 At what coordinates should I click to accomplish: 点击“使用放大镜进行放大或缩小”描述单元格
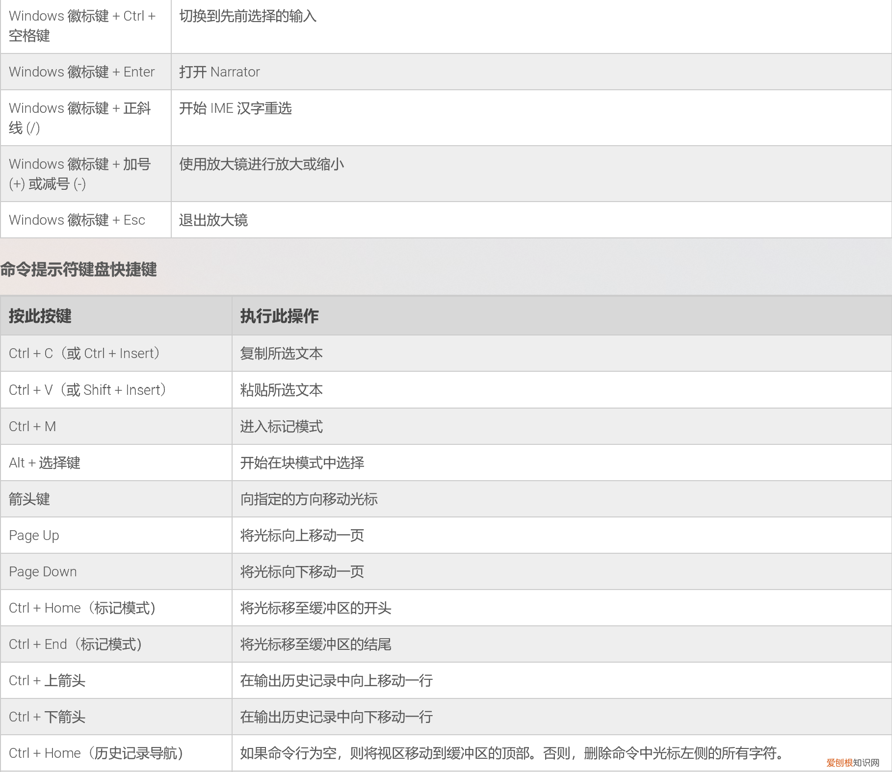[262, 165]
